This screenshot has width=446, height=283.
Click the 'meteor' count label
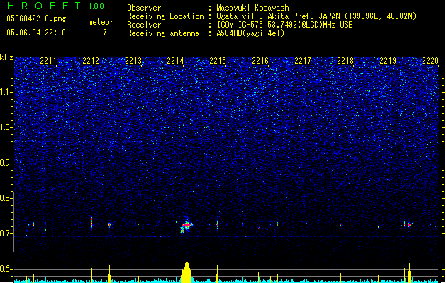[101, 22]
